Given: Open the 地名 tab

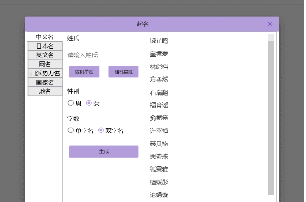Looking at the screenshot, I should pos(45,91).
